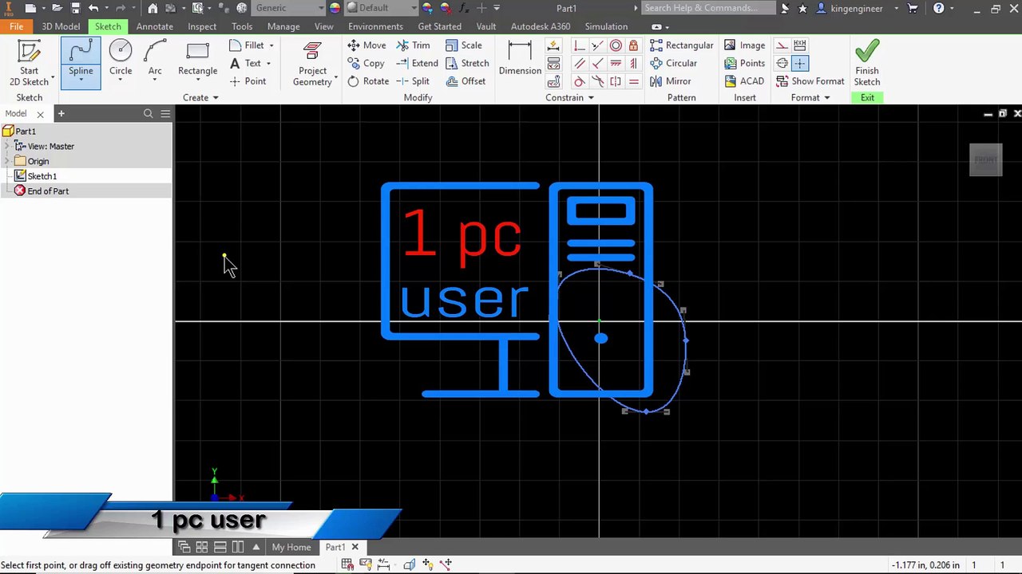The height and width of the screenshot is (574, 1022).
Task: Pick the Trim tool
Action: coord(413,45)
